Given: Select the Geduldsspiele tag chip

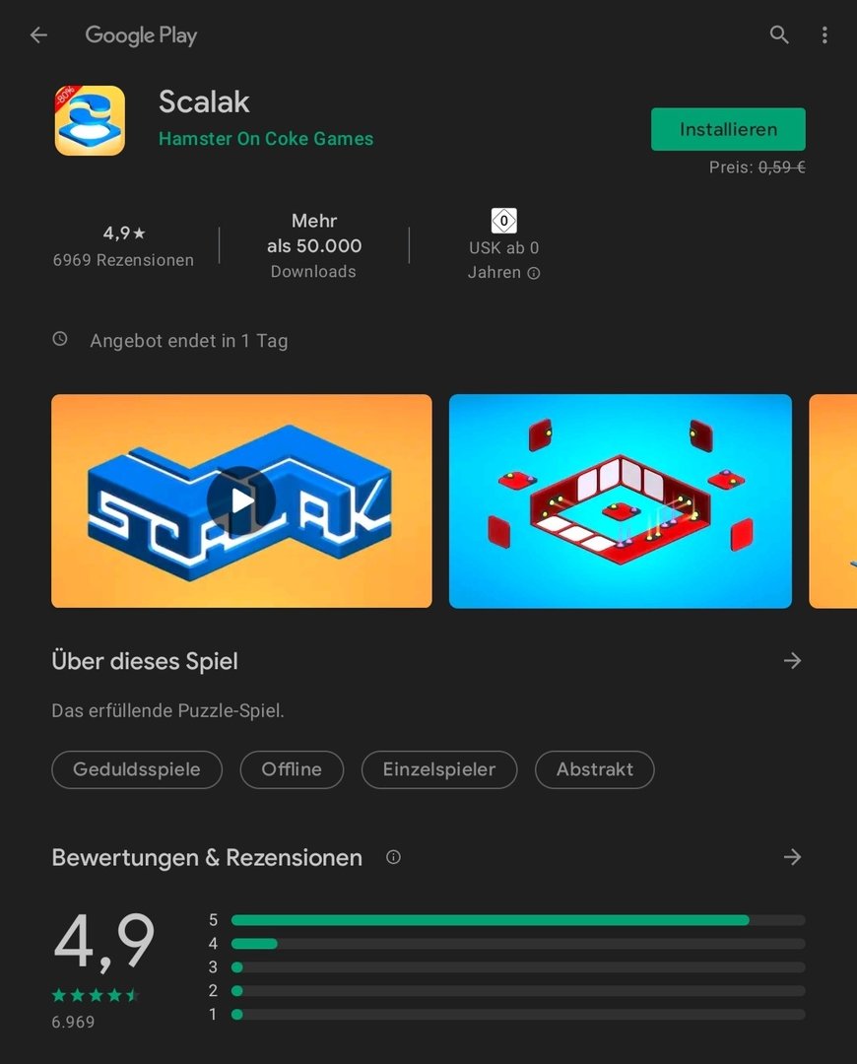Looking at the screenshot, I should coord(137,769).
